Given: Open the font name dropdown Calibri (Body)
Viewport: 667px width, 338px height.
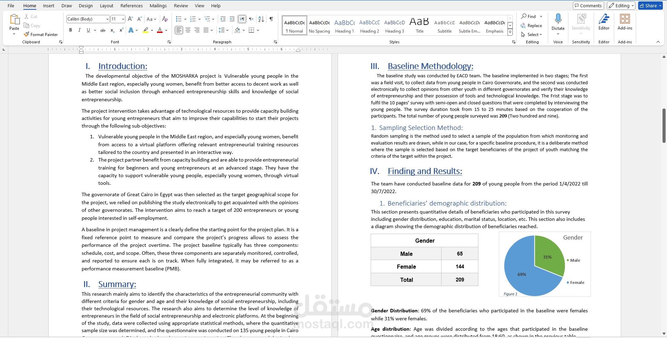Looking at the screenshot, I should pyautogui.click(x=107, y=19).
